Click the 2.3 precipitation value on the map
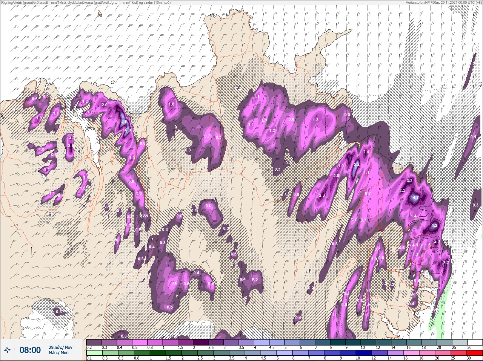The image size is (483, 361). [x=322, y=195]
